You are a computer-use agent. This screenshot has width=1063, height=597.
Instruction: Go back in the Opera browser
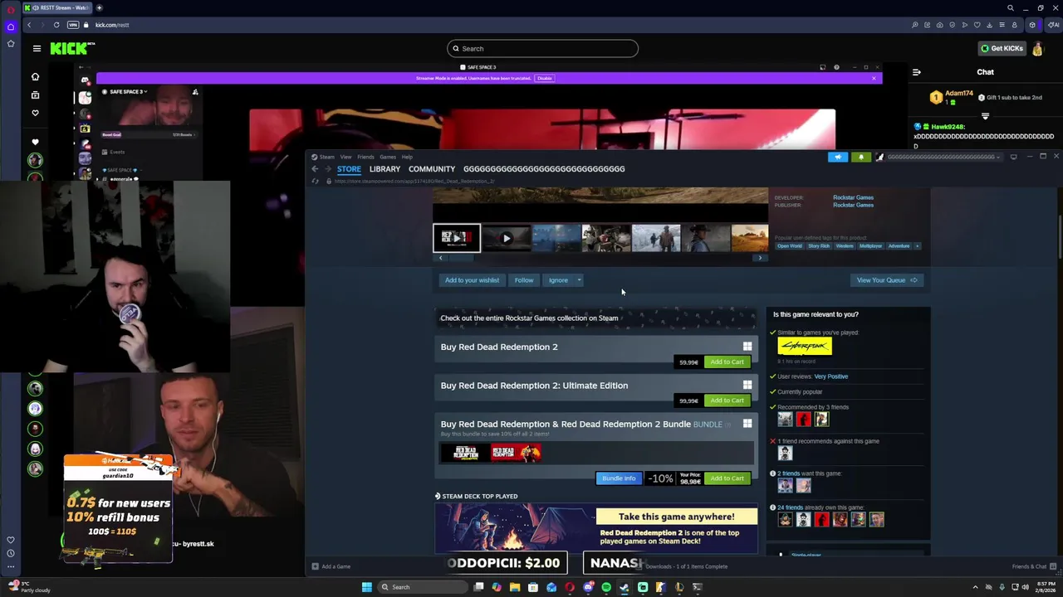click(29, 25)
